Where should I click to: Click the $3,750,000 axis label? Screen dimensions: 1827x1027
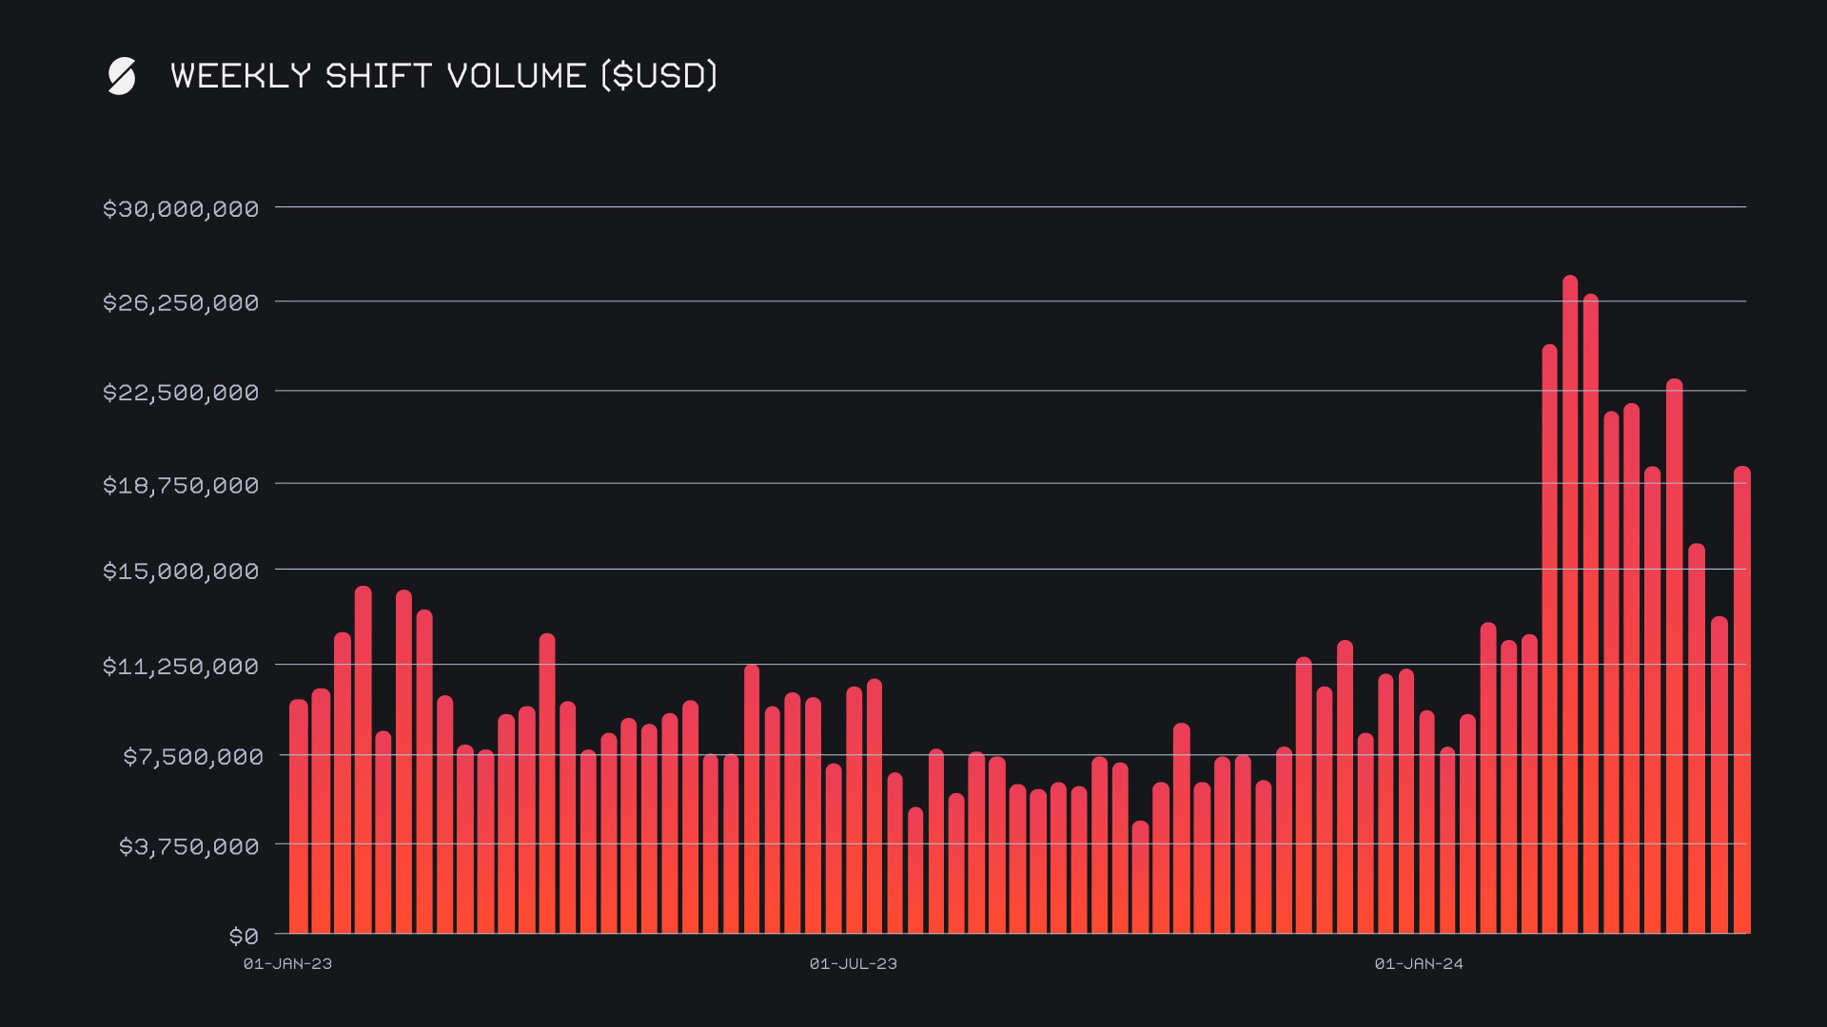(x=188, y=846)
